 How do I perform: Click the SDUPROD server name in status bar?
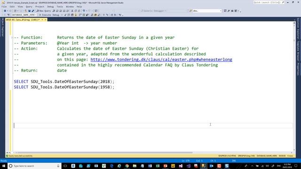pos(227,156)
